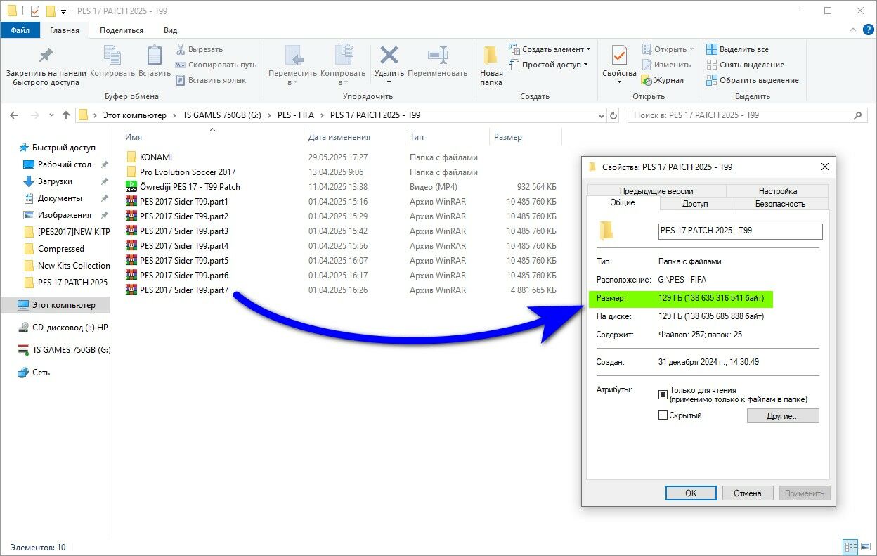Select Downloads (Загрузки) in Quick access
The height and width of the screenshot is (556, 877).
55,181
